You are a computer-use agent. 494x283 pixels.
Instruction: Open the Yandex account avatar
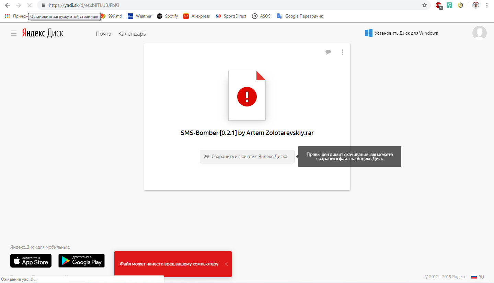(x=480, y=33)
